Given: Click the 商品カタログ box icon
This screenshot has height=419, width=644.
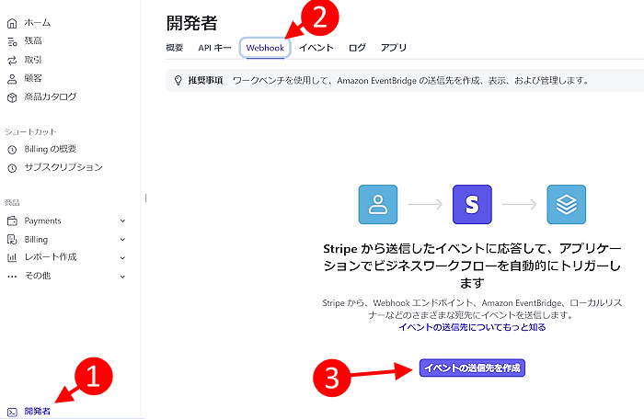Looking at the screenshot, I should pos(12,97).
